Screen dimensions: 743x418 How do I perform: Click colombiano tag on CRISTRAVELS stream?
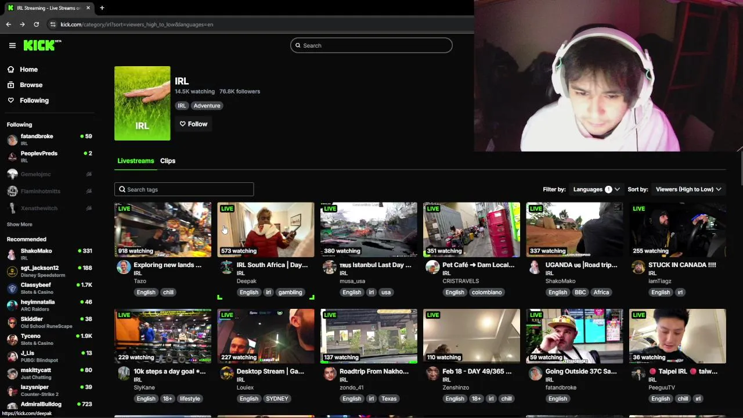486,292
